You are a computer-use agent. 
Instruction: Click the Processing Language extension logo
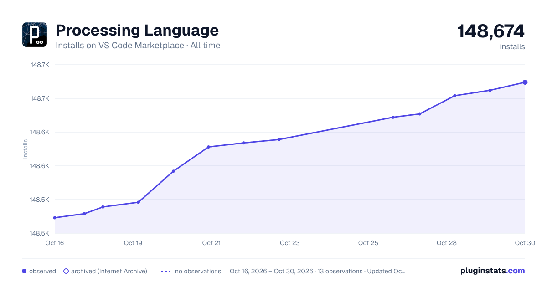pyautogui.click(x=35, y=35)
